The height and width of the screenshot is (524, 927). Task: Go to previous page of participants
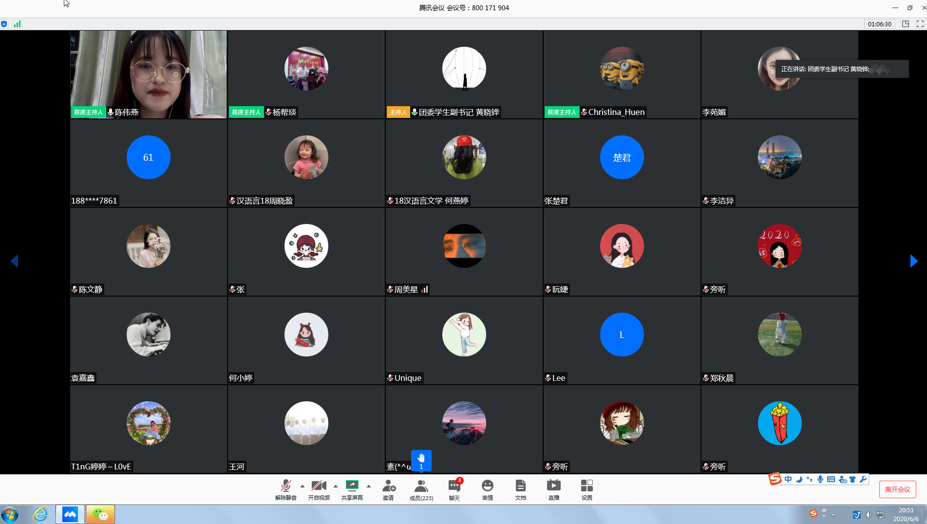pos(14,261)
